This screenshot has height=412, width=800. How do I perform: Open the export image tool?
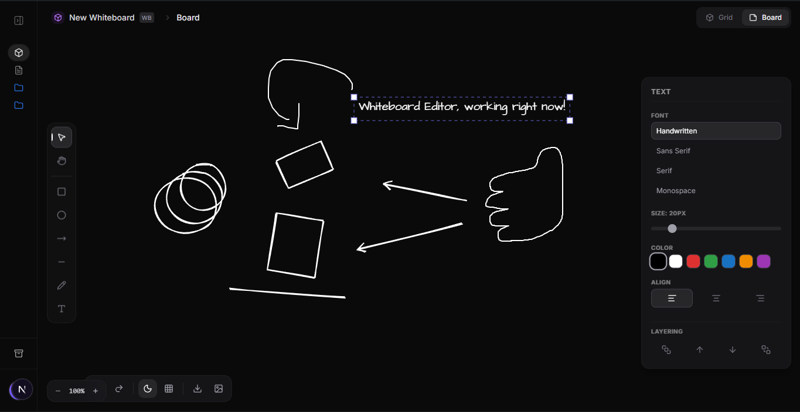coord(218,388)
